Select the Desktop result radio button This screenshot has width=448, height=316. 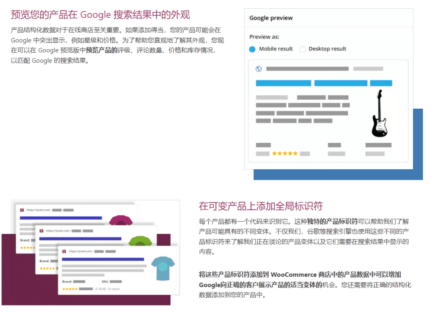[x=302, y=49]
